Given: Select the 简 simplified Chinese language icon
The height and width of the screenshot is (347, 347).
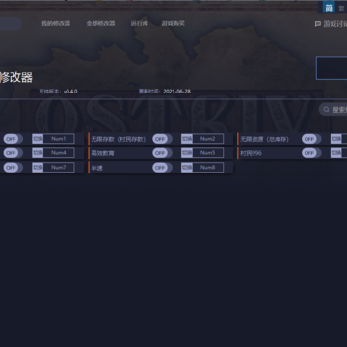Looking at the screenshot, I should pos(329,8).
